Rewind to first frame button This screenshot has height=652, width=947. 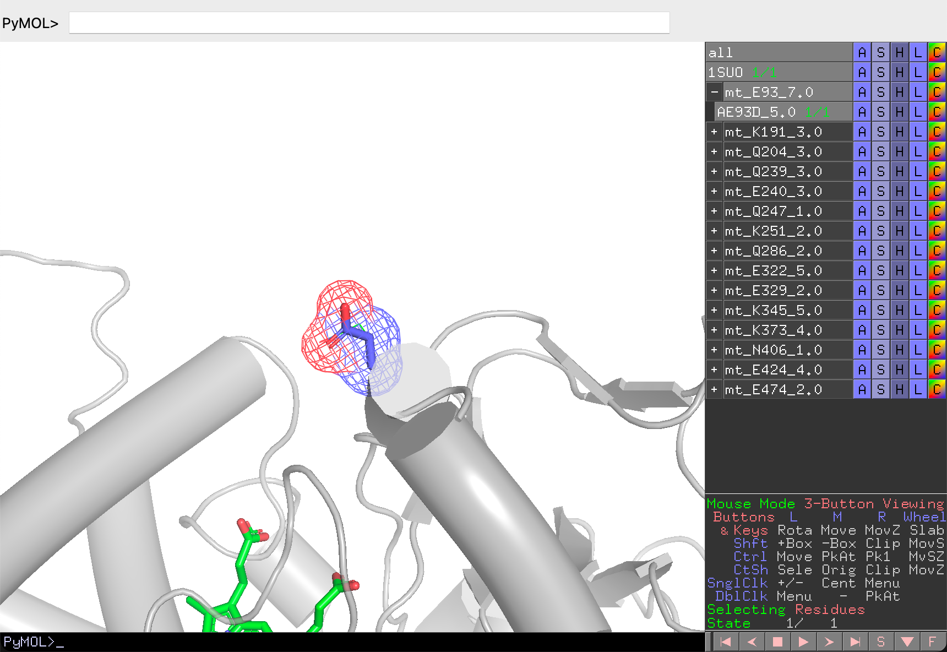tap(726, 642)
